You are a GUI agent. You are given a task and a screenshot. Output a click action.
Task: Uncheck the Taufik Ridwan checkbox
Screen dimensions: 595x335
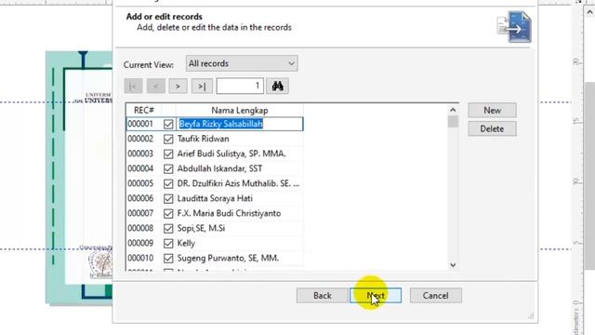pyautogui.click(x=168, y=139)
